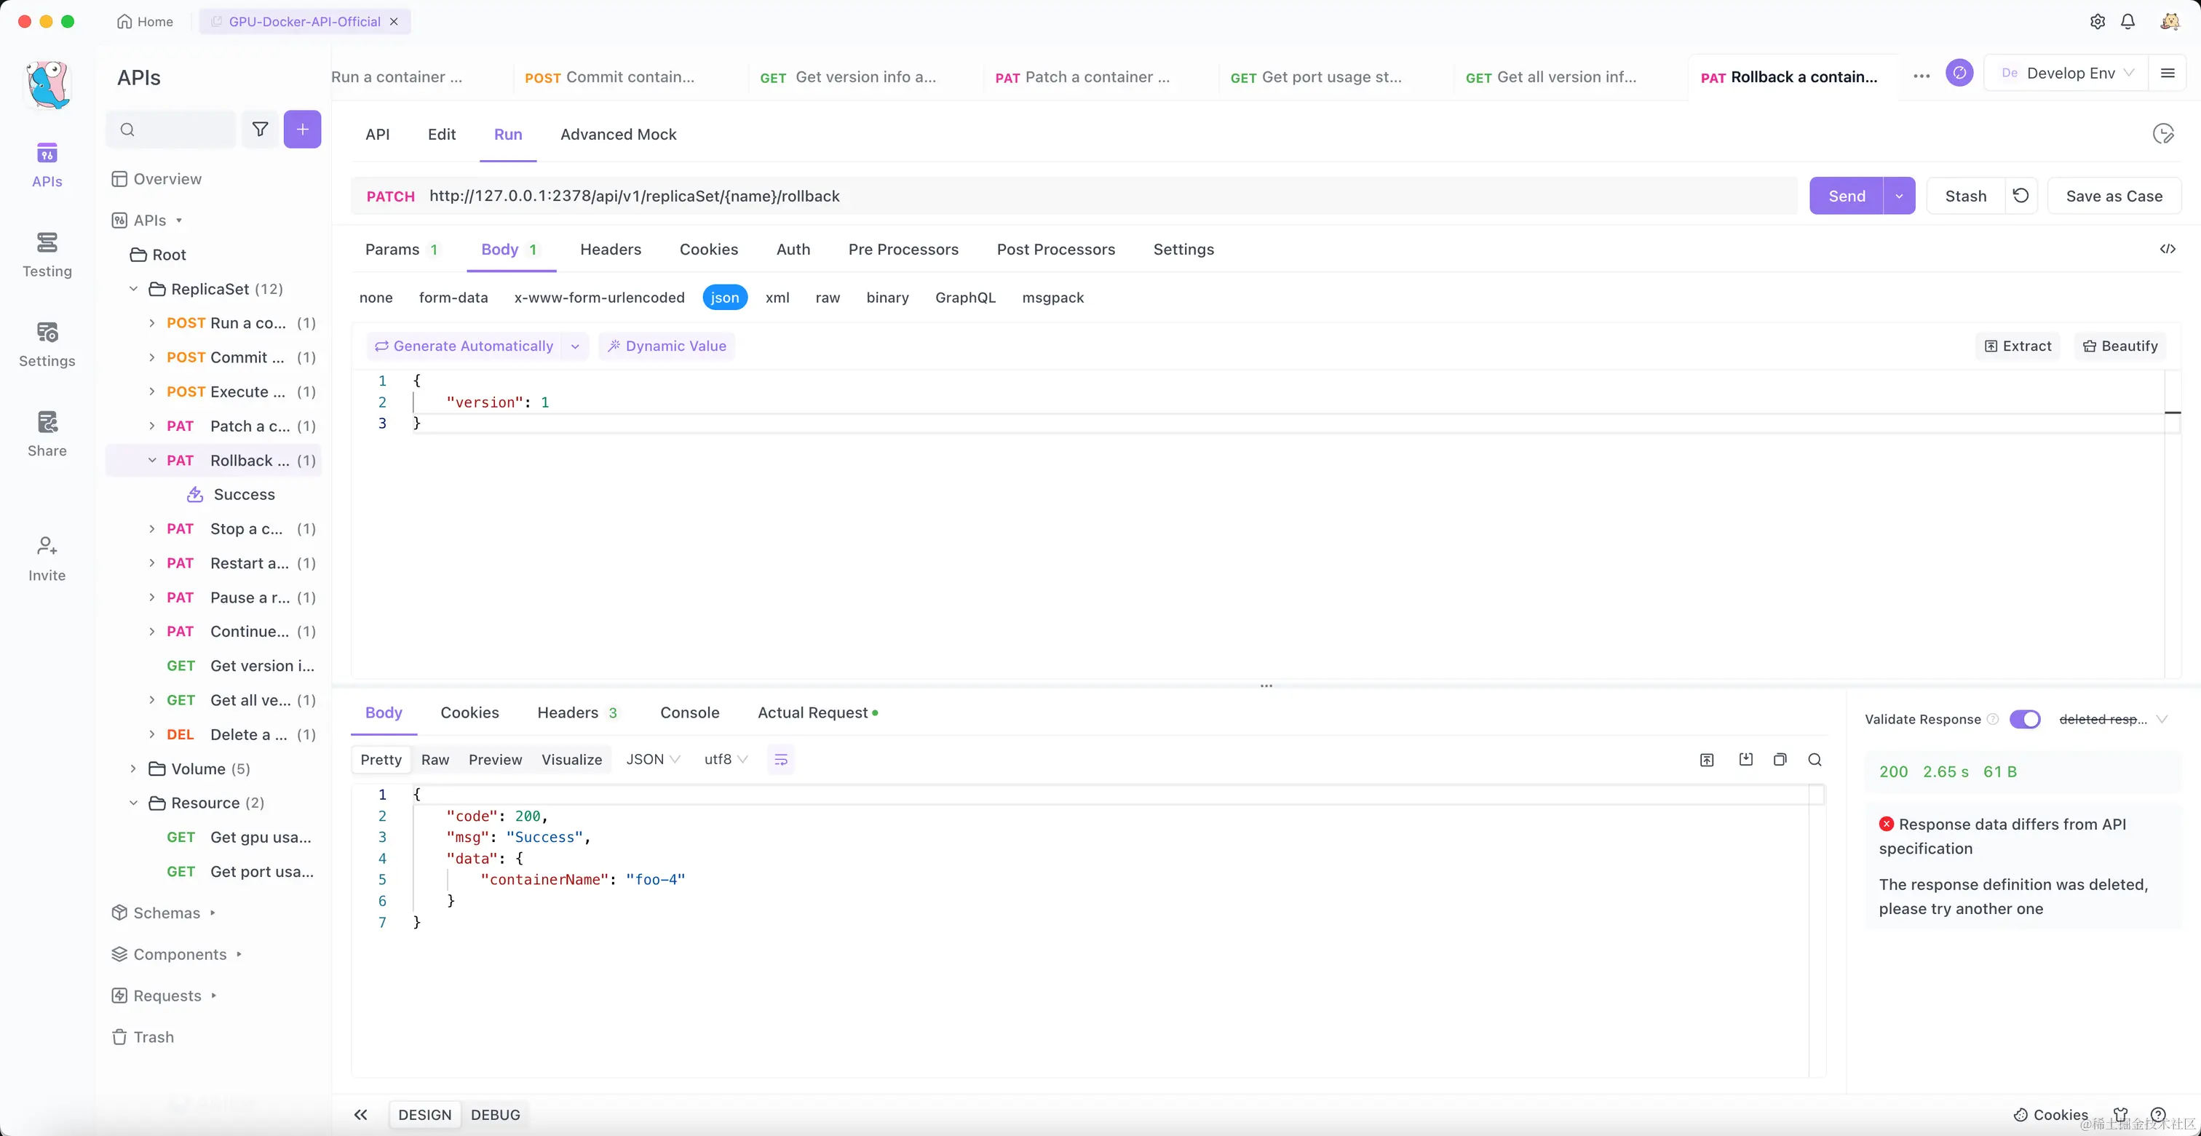Click the search response icon
The width and height of the screenshot is (2201, 1136).
[x=1815, y=759]
